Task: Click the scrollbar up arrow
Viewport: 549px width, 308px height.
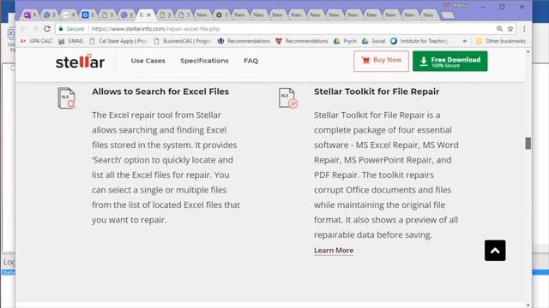Action: point(528,51)
